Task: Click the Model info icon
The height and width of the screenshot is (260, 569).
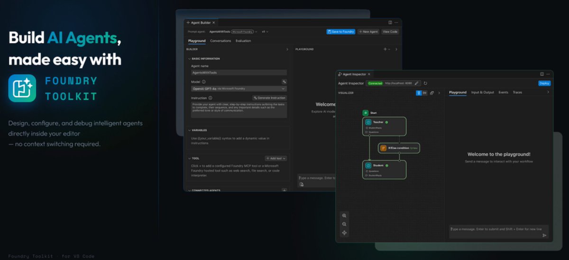Action: point(204,82)
